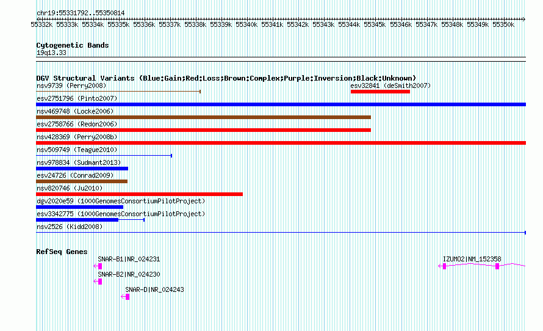Click the IZUMO2 second exon block

click(497, 266)
